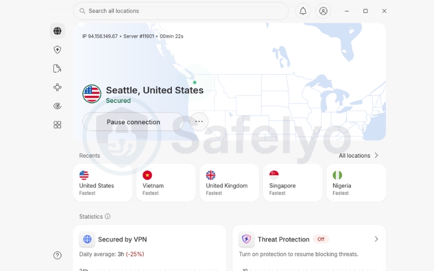Click the Seattle United States flag icon
Image resolution: width=434 pixels, height=271 pixels.
(x=92, y=94)
